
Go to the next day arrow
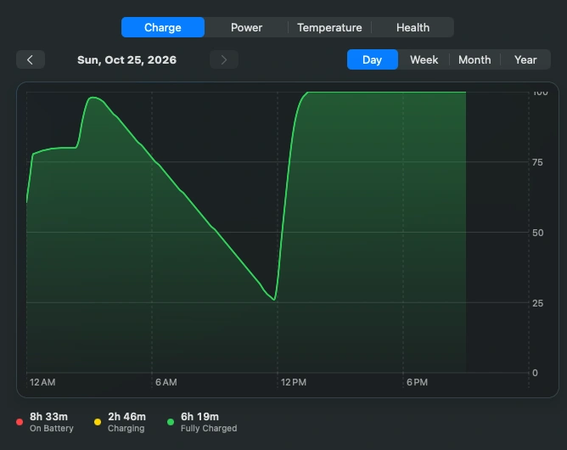[224, 59]
